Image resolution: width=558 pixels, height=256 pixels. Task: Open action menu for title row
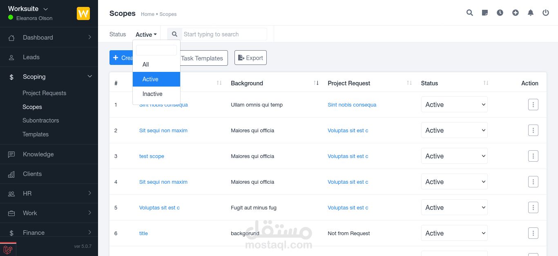pos(533,233)
